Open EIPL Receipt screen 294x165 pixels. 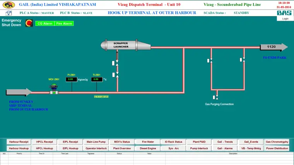click(x=70, y=142)
